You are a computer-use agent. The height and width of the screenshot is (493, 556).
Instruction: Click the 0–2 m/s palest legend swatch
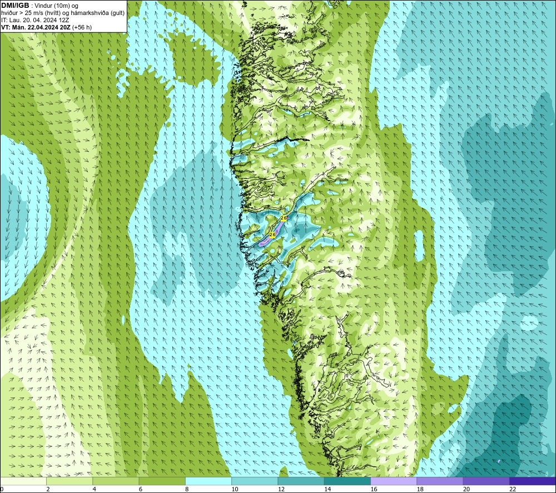pos(23,481)
